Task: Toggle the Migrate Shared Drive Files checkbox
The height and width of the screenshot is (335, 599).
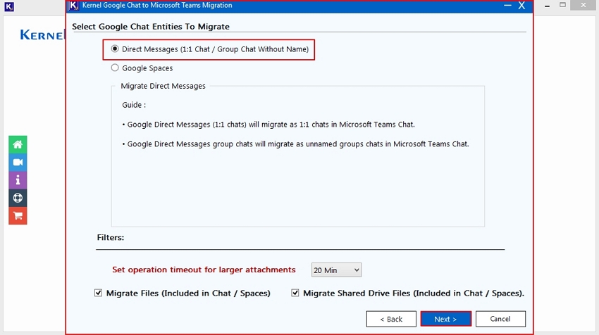Action: click(295, 293)
